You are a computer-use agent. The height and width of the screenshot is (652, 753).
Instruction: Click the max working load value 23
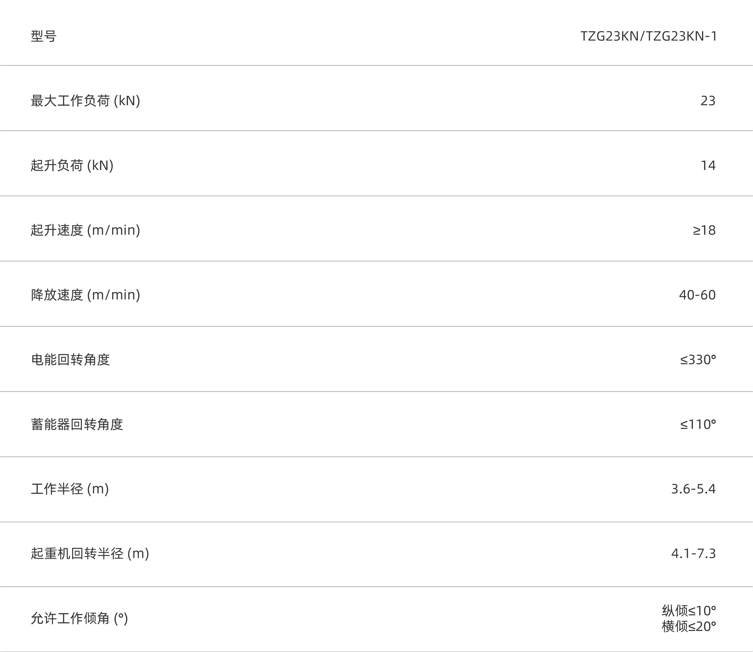coord(707,101)
